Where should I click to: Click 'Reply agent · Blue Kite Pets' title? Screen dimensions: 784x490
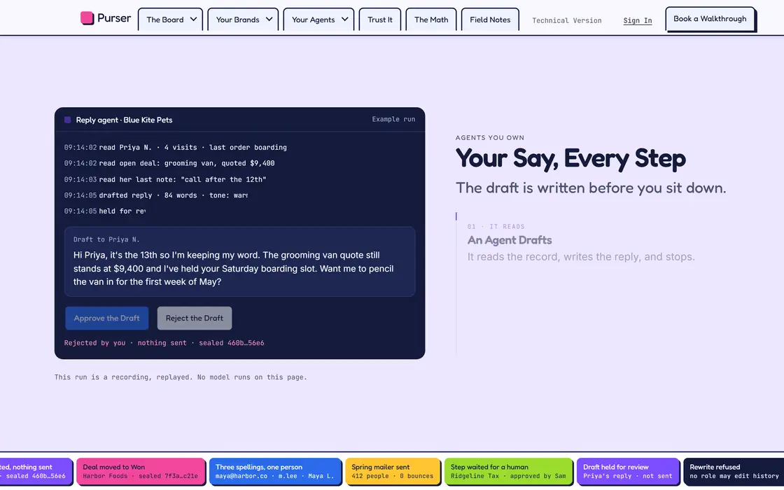pos(124,120)
